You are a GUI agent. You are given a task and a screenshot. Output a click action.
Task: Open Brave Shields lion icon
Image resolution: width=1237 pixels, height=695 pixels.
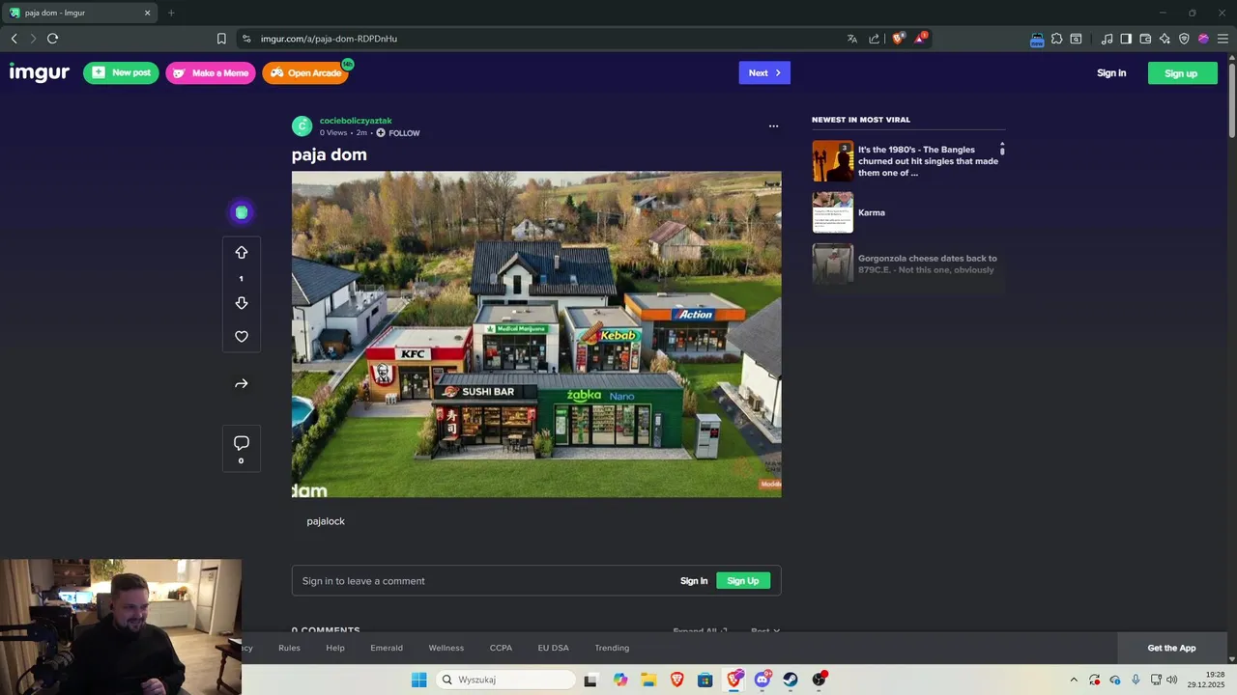(x=899, y=39)
